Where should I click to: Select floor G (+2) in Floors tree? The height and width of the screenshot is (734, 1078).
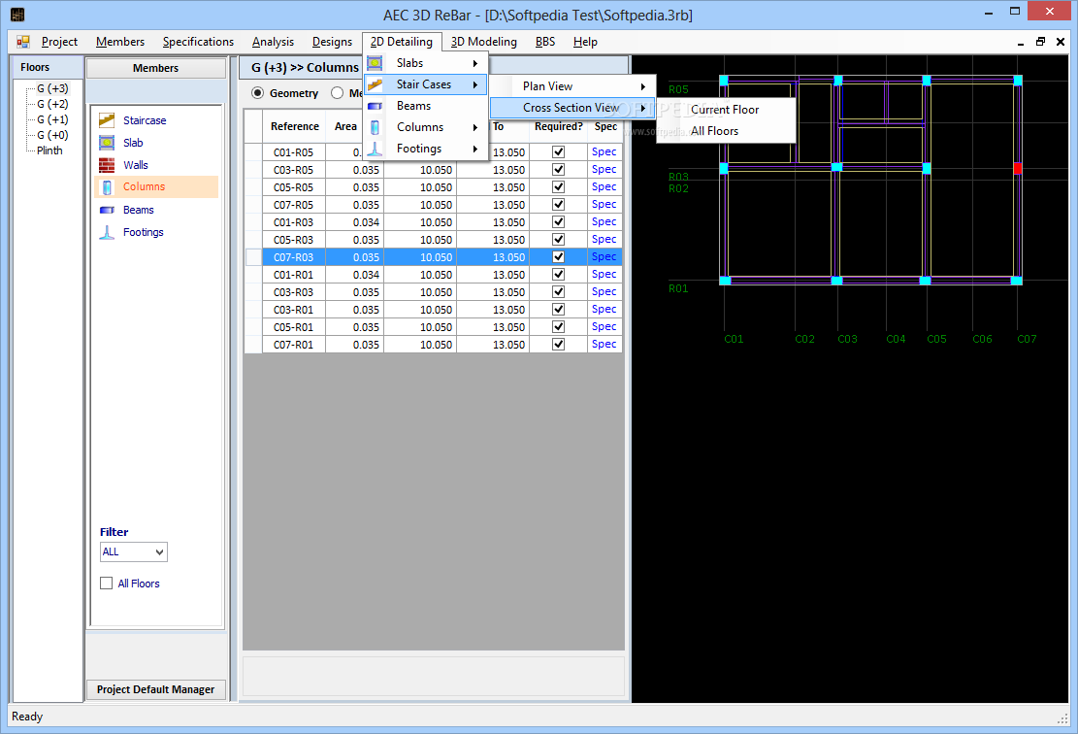pos(53,104)
